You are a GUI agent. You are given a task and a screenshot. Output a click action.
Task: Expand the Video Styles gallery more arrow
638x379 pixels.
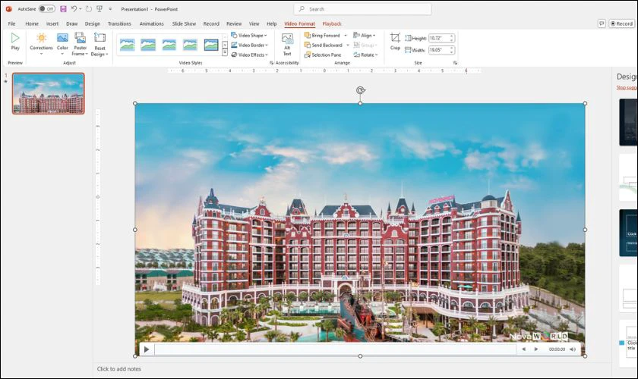pyautogui.click(x=225, y=53)
